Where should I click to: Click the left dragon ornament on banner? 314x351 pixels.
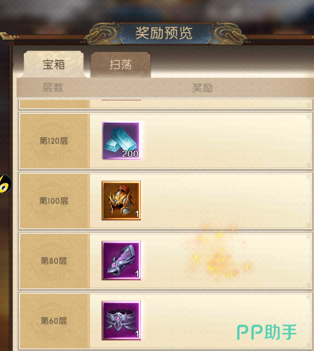pyautogui.click(x=103, y=34)
